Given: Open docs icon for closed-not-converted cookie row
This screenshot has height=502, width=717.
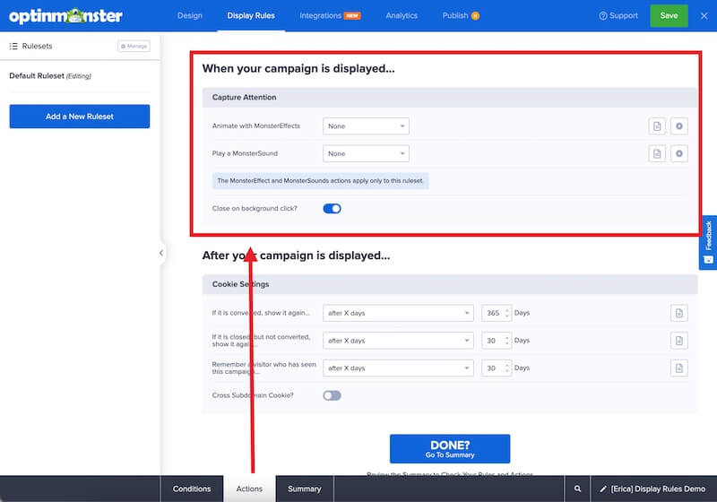Looking at the screenshot, I should coord(679,341).
